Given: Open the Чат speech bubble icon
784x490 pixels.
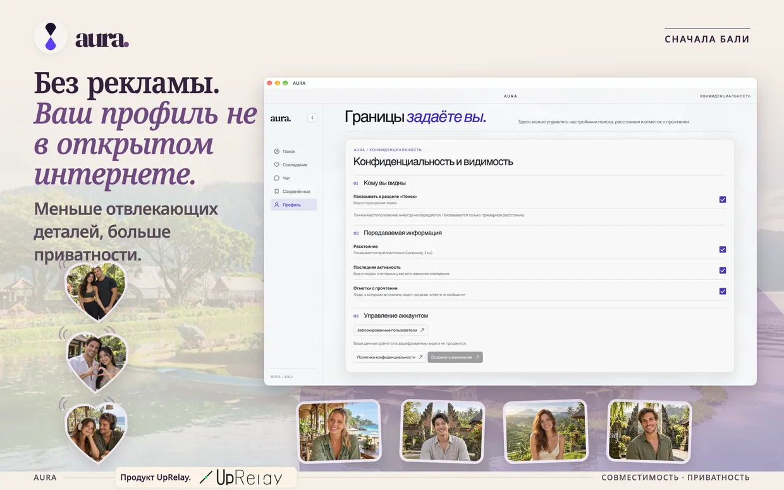Looking at the screenshot, I should [276, 178].
